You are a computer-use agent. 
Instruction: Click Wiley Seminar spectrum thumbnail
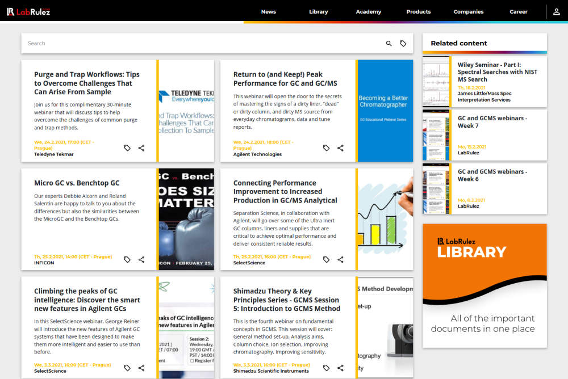pyautogui.click(x=436, y=82)
